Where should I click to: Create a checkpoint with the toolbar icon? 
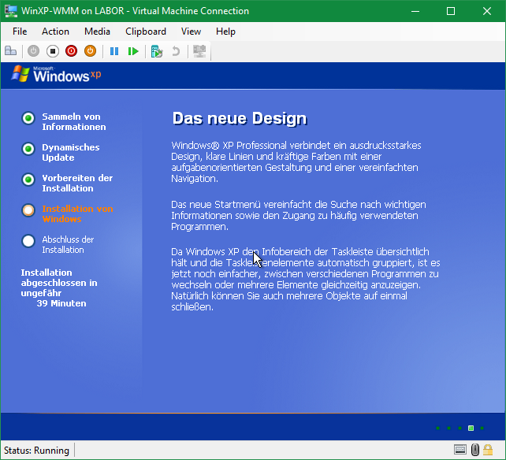(157, 51)
